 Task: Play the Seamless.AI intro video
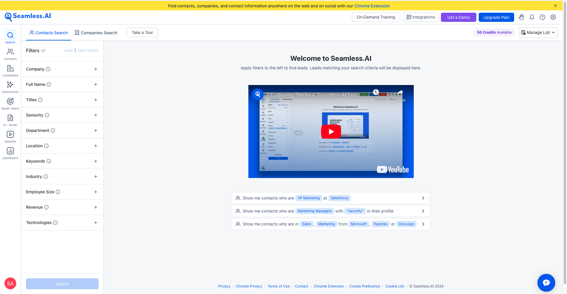(331, 132)
